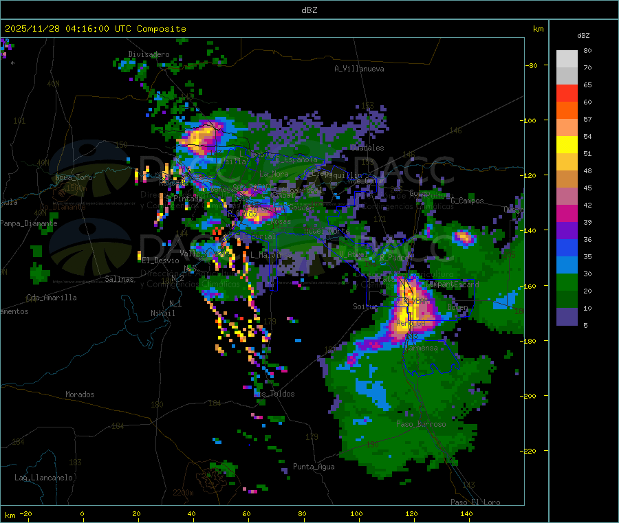Click the Pampa_Diamante map label
Screen dimensions: 619x523
click(x=29, y=223)
